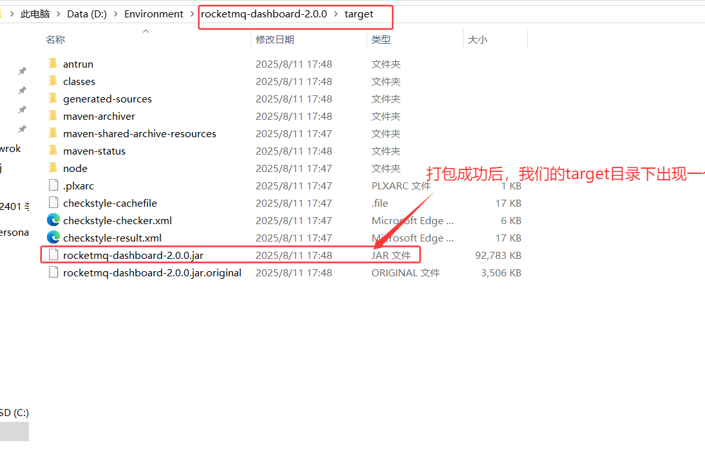Click the Edge icon for checkstyle-result.xml
This screenshot has height=456, width=705.
pyautogui.click(x=53, y=238)
